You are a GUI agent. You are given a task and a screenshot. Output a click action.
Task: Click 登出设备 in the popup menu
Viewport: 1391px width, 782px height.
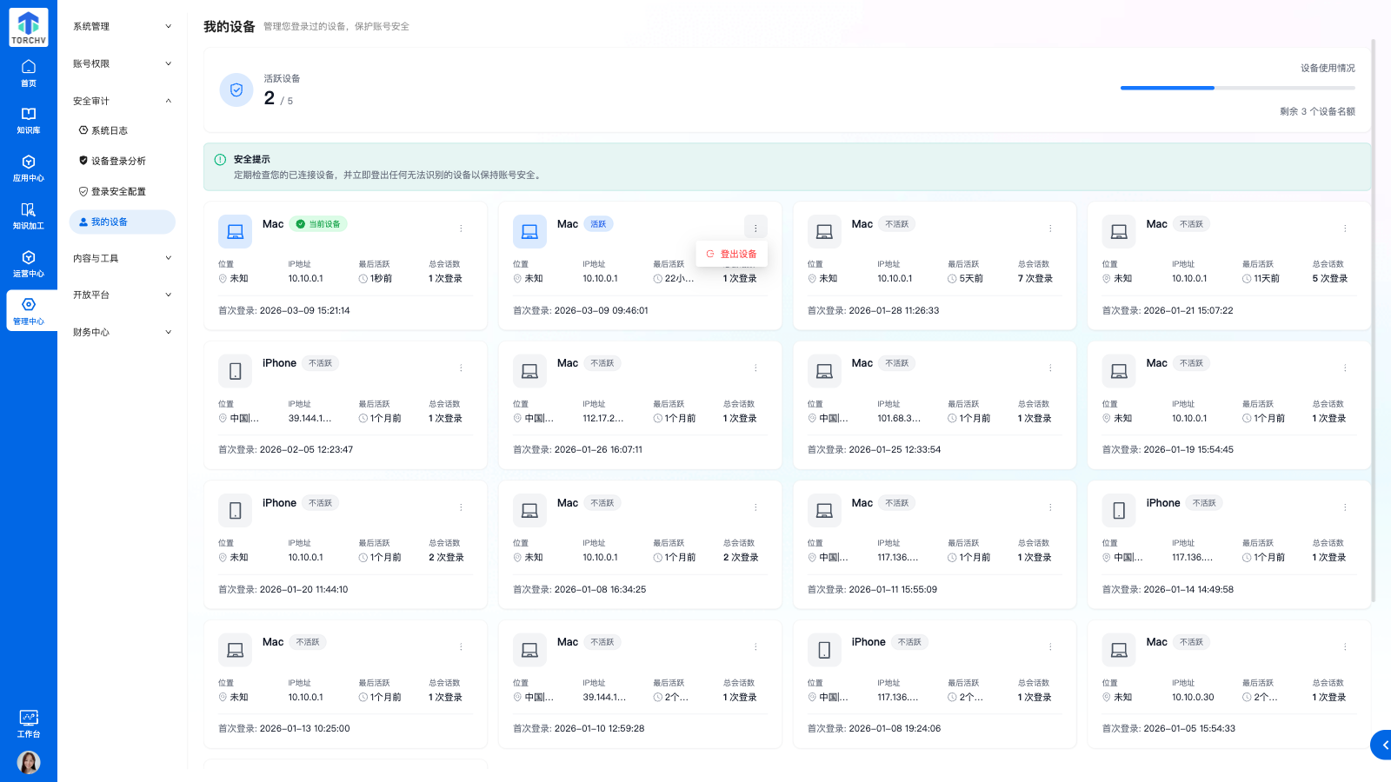(732, 255)
